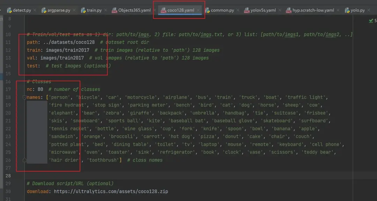377x201 pixels.
Task: Click 'baseball glove' in the names list
Action: 233,121
